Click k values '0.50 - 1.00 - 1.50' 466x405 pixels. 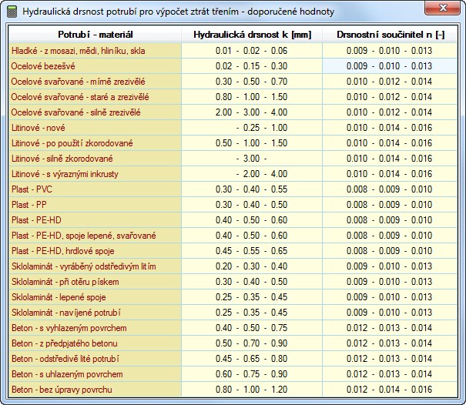pyautogui.click(x=252, y=143)
